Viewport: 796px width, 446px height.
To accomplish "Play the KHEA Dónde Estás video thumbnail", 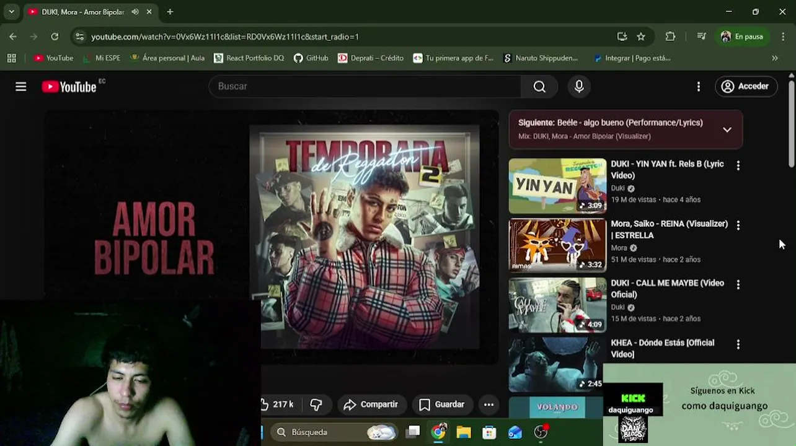I will point(558,365).
